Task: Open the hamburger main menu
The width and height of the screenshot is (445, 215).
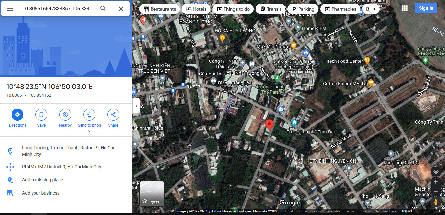Action: coord(10,9)
